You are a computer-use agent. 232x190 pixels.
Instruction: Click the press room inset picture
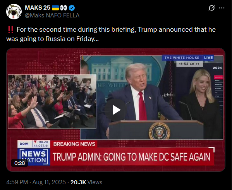52,102
